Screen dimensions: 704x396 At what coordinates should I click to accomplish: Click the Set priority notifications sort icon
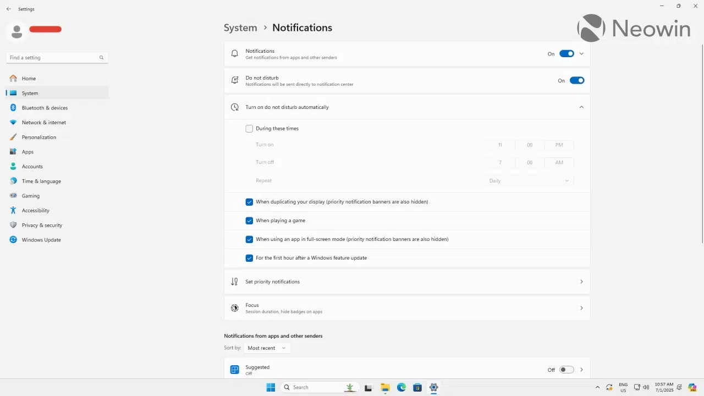tap(235, 282)
